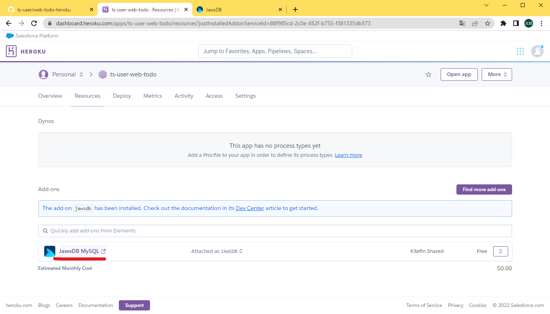Click the Open app button
This screenshot has height=314, width=550.
pyautogui.click(x=459, y=74)
